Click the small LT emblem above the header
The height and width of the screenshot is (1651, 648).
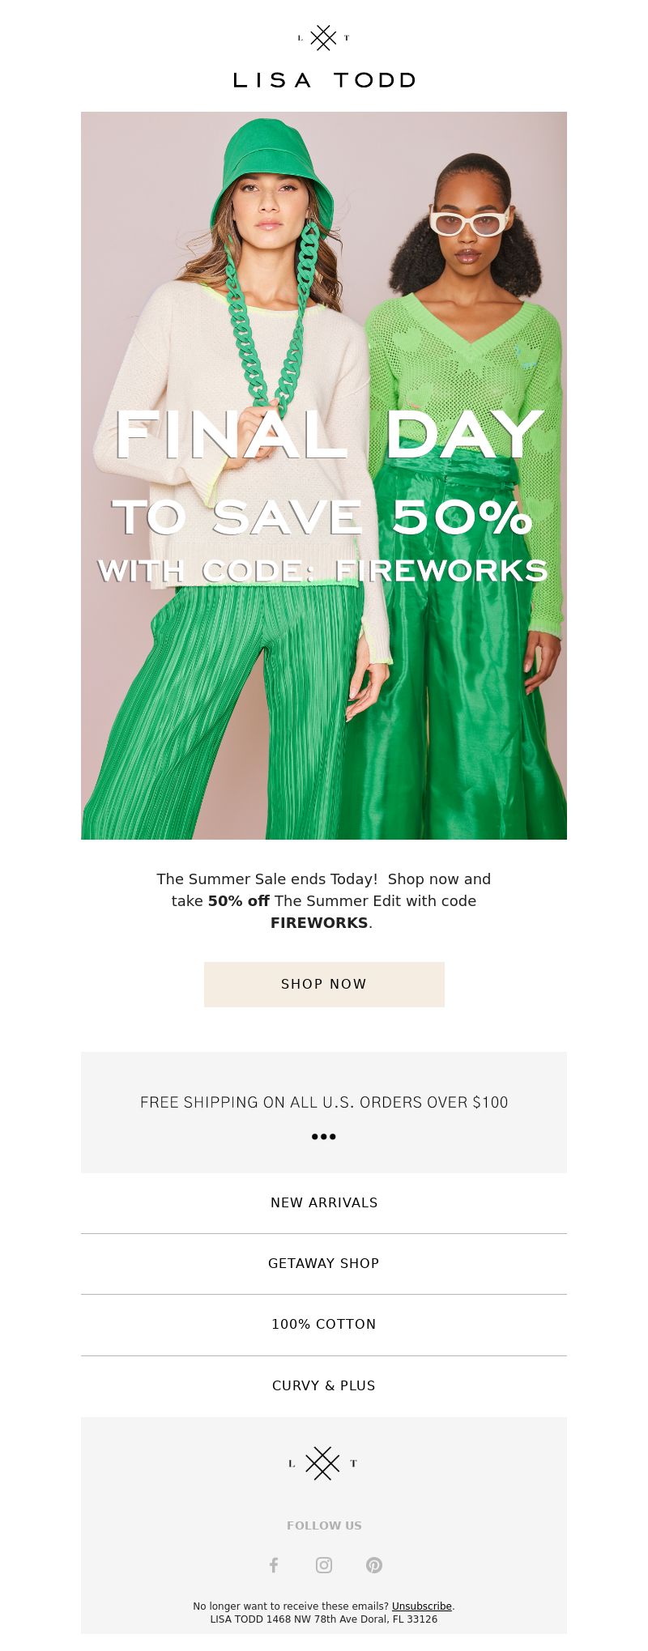point(324,38)
